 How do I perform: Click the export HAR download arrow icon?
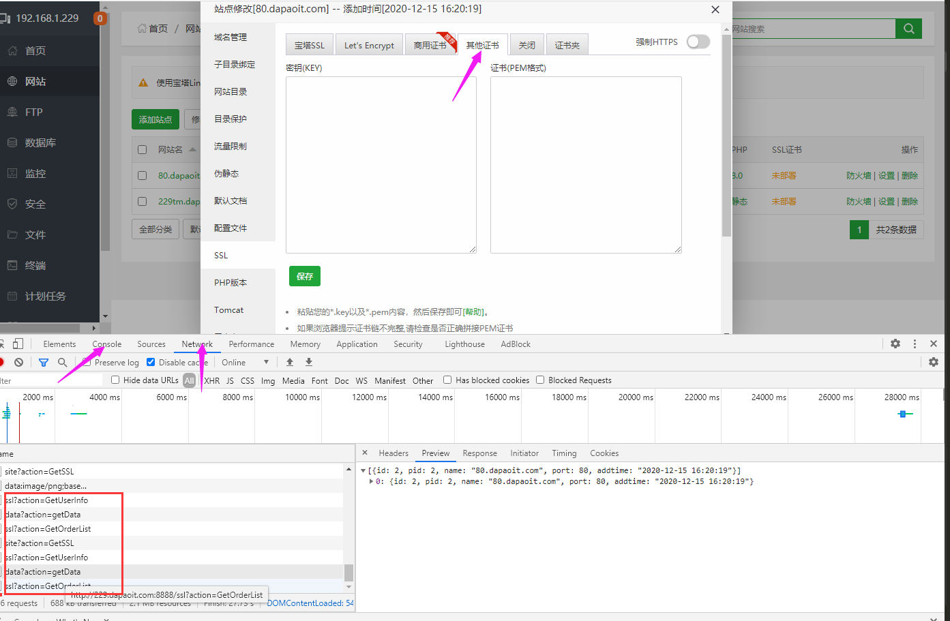(309, 362)
